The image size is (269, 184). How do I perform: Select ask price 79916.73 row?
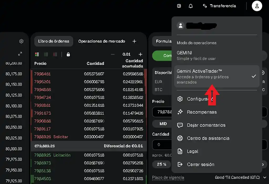[x=89, y=113]
